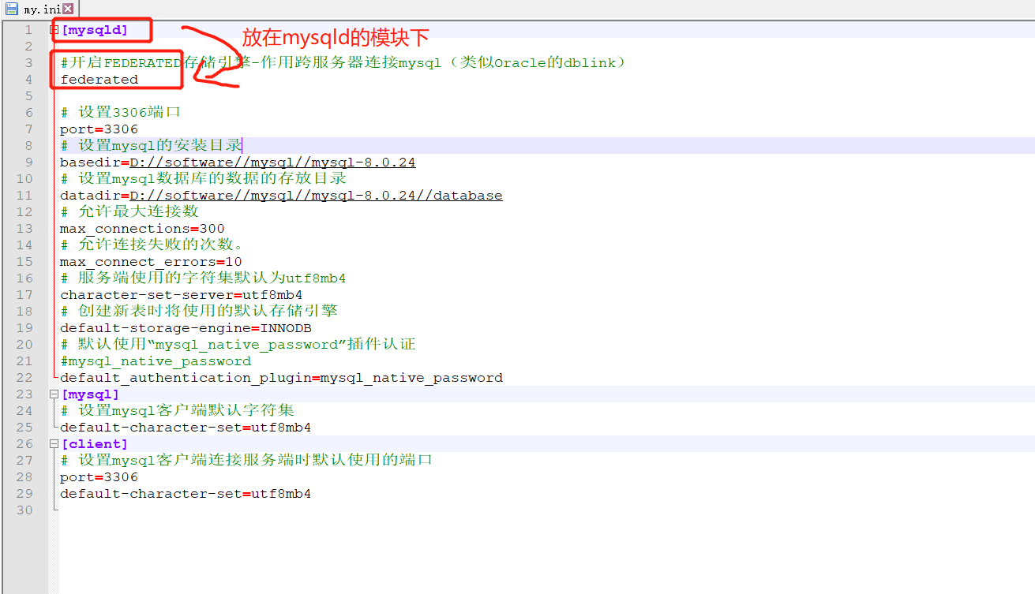The image size is (1035, 594).
Task: Click the [mysqld] section header text
Action: [x=94, y=29]
